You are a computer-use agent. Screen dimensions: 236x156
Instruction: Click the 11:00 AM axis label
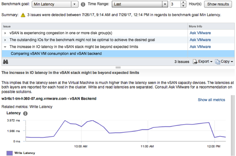[147, 146]
